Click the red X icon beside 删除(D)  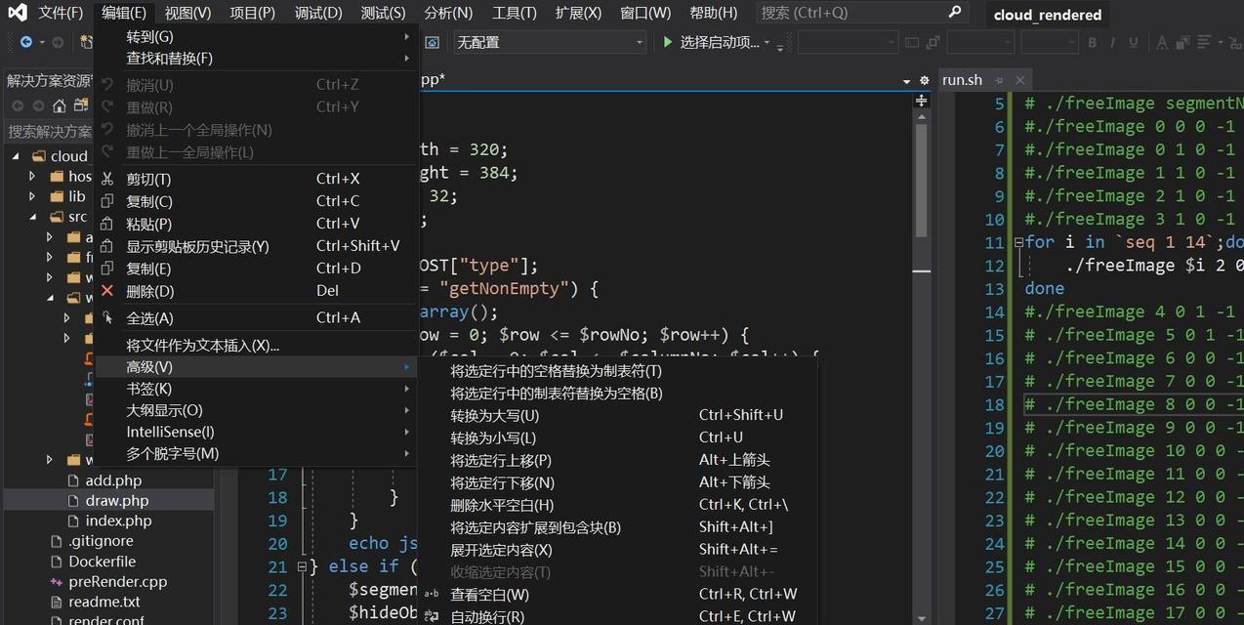(x=107, y=291)
